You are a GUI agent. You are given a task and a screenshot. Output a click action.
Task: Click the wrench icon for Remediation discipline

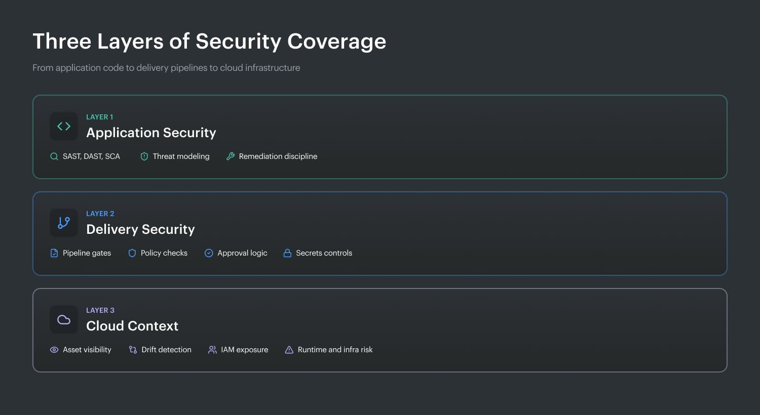point(231,156)
